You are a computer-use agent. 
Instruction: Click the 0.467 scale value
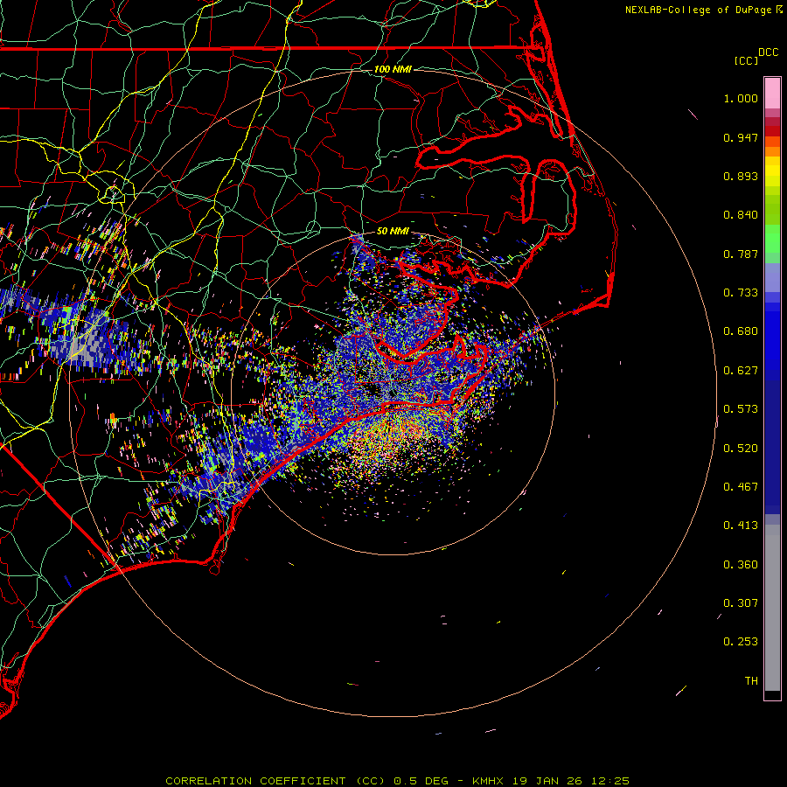[741, 487]
